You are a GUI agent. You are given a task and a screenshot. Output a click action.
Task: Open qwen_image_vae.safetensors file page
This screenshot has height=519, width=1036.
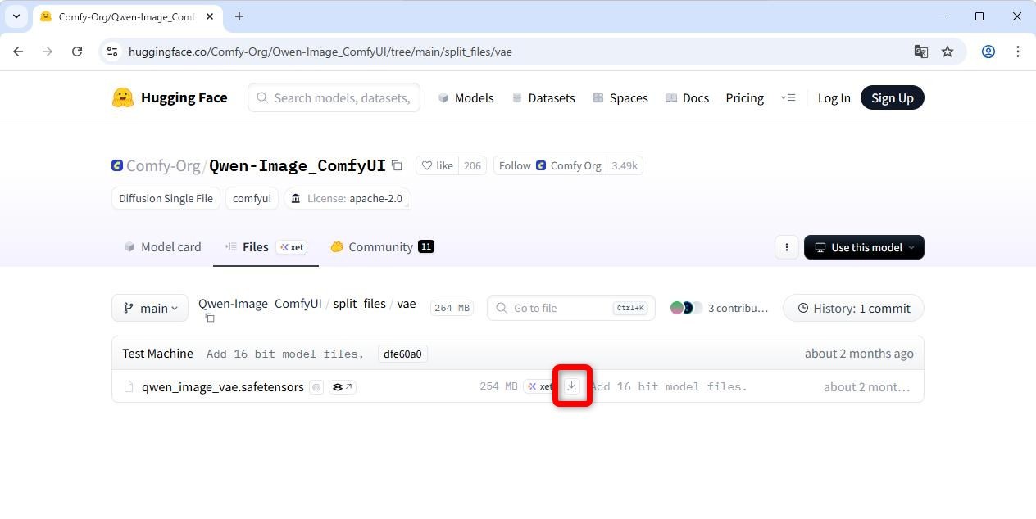222,386
